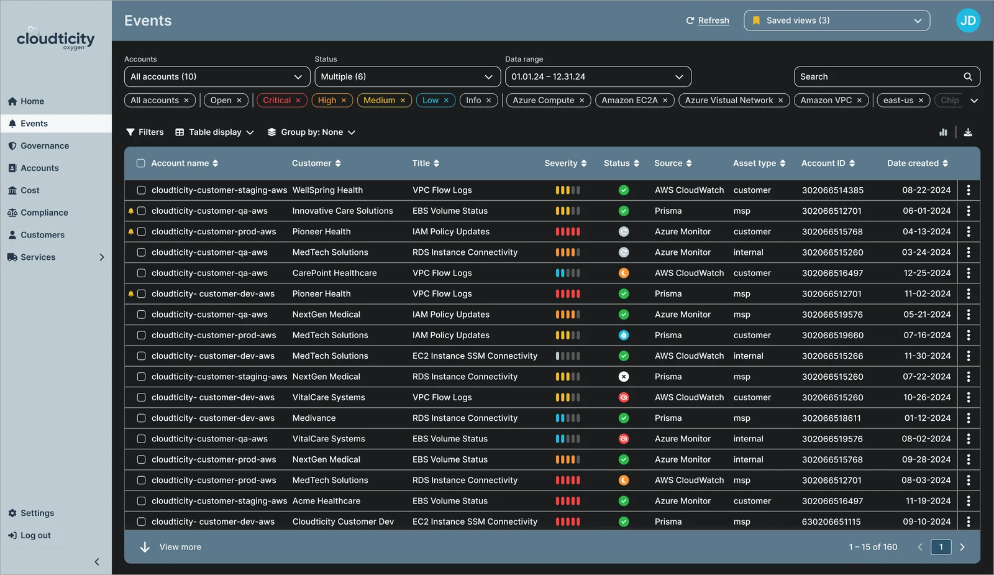Sort table by the Severity column

pyautogui.click(x=565, y=163)
